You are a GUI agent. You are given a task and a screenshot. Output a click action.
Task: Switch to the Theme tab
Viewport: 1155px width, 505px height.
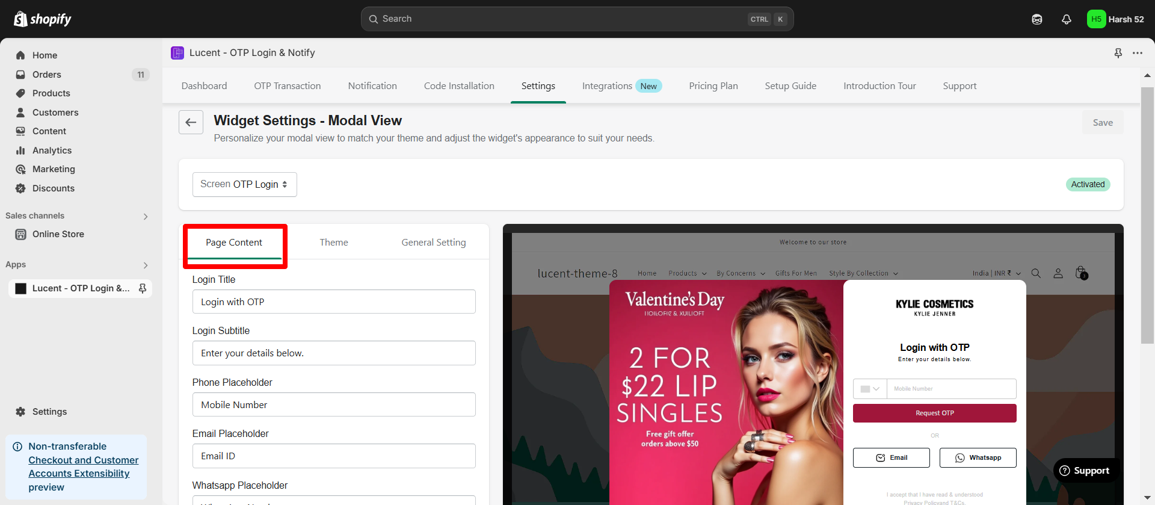[334, 243]
